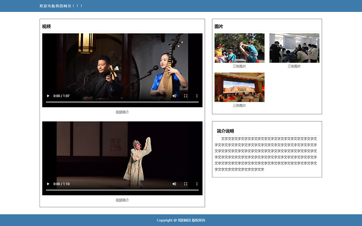Click the 视频 section heading
Image resolution: width=362 pixels, height=226 pixels.
46,26
